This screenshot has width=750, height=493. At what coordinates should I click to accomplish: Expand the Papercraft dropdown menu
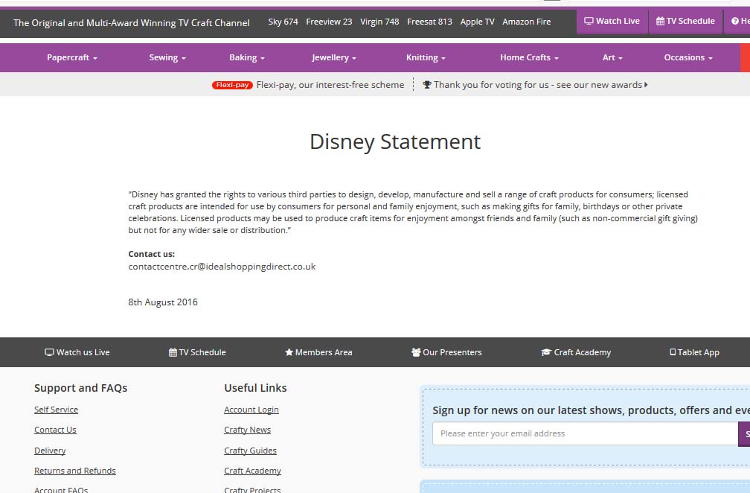pos(71,57)
